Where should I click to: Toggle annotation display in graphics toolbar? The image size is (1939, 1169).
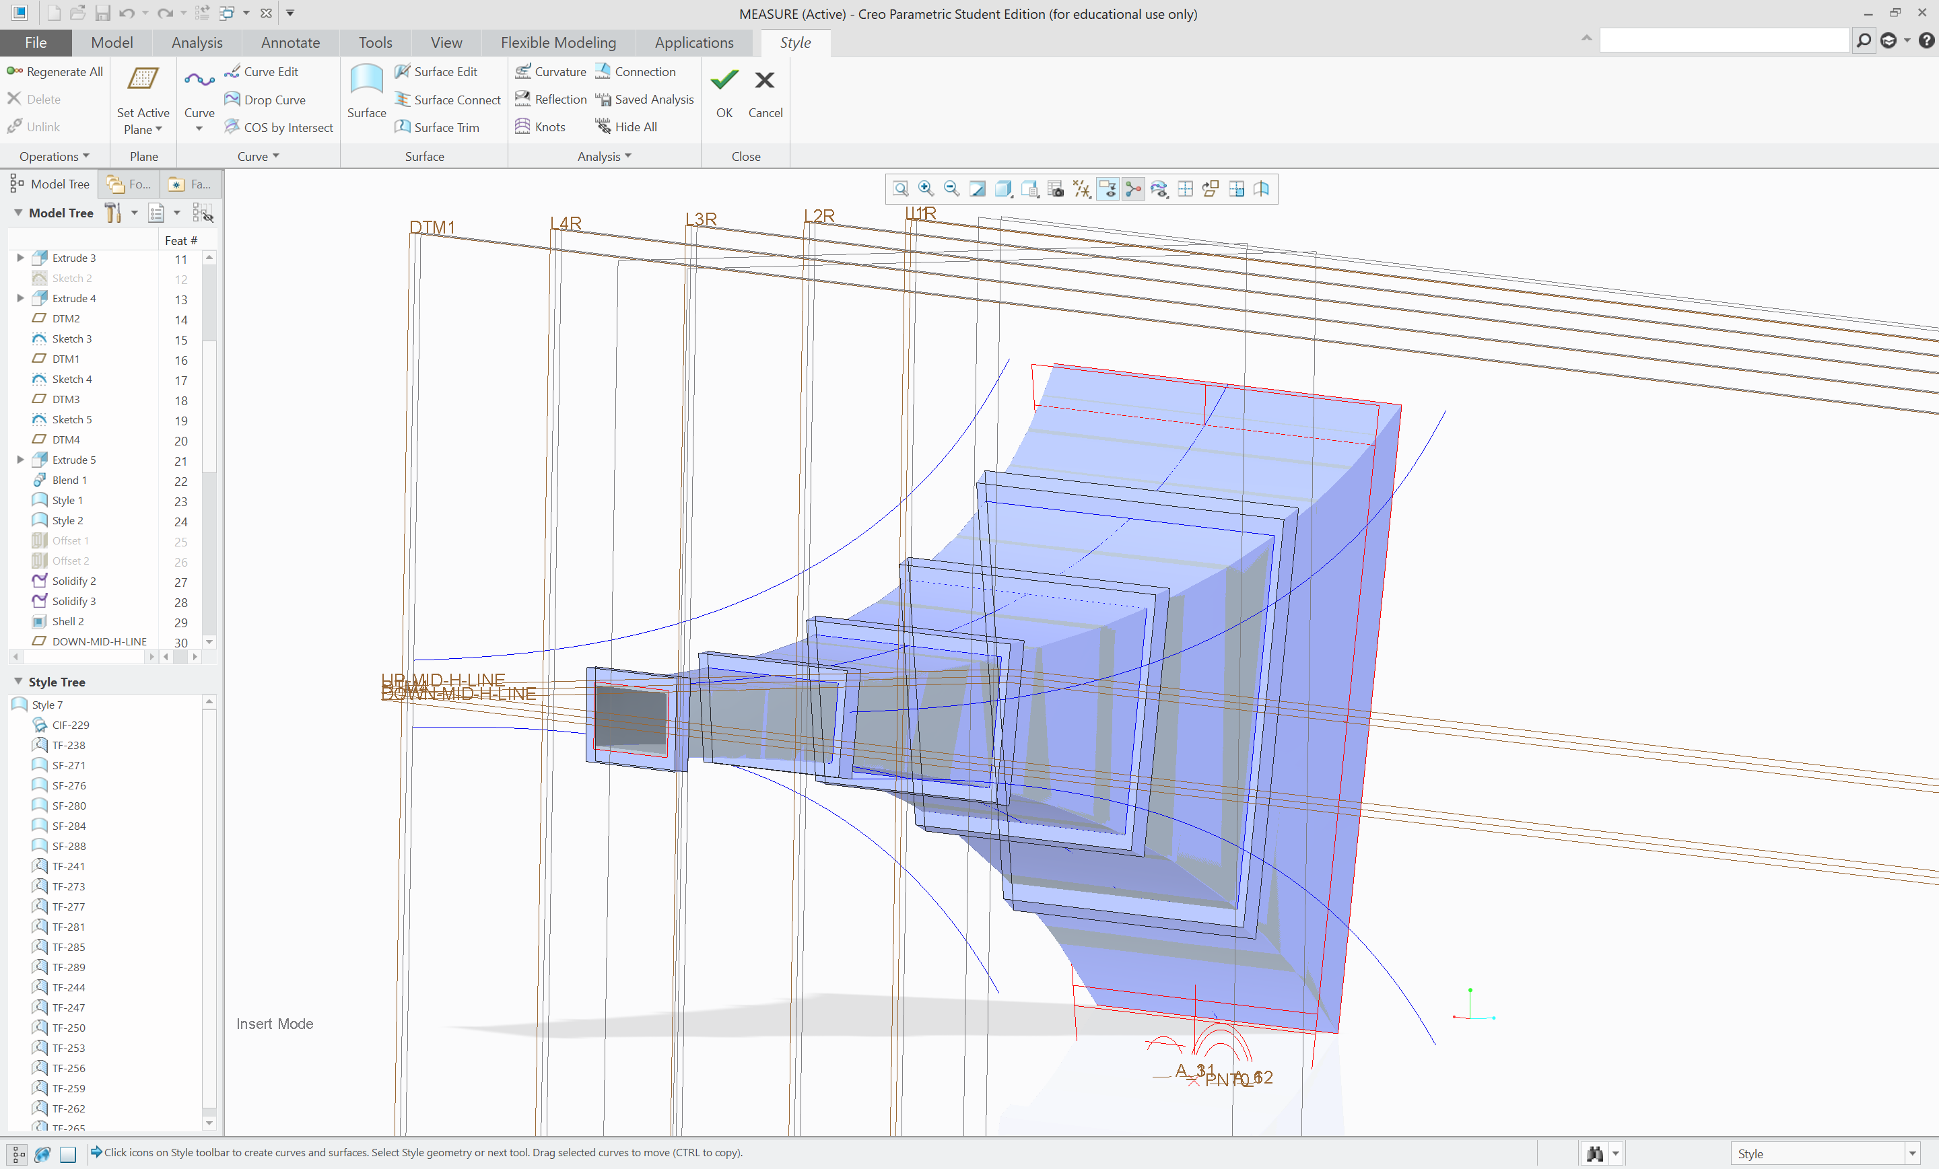(1108, 189)
